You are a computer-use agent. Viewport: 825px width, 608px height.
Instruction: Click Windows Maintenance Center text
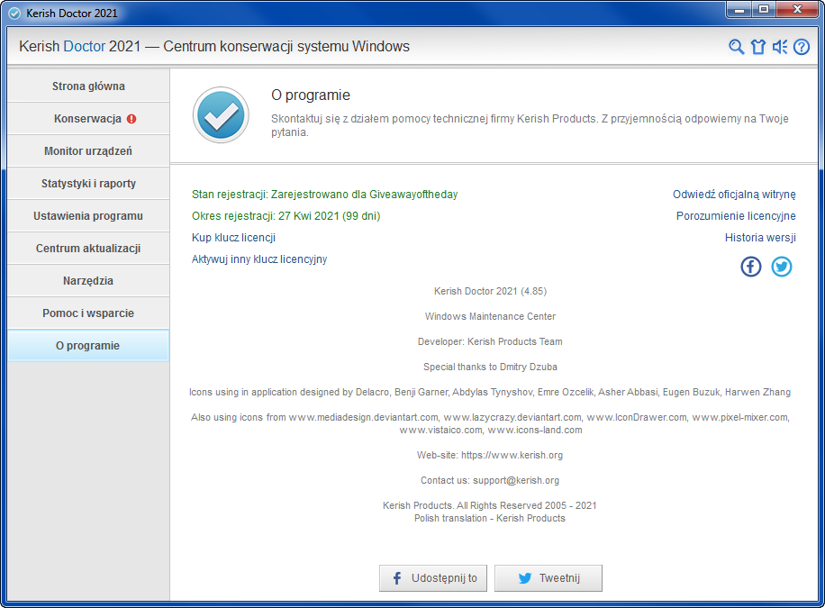click(490, 316)
